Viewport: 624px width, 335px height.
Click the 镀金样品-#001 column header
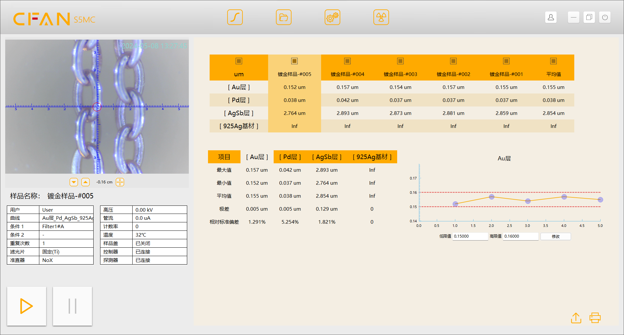[x=506, y=74]
